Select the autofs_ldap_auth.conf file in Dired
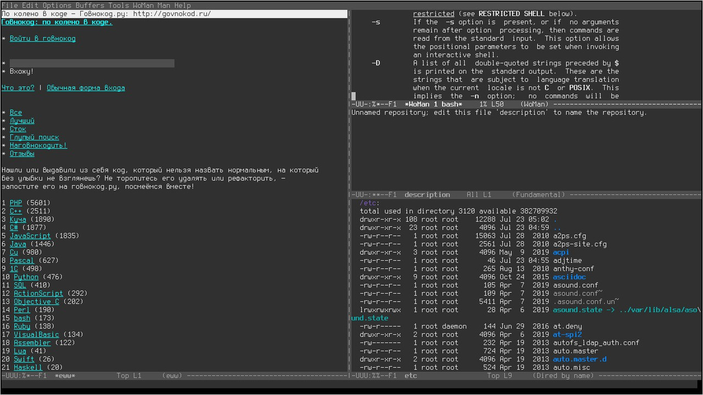 [596, 343]
